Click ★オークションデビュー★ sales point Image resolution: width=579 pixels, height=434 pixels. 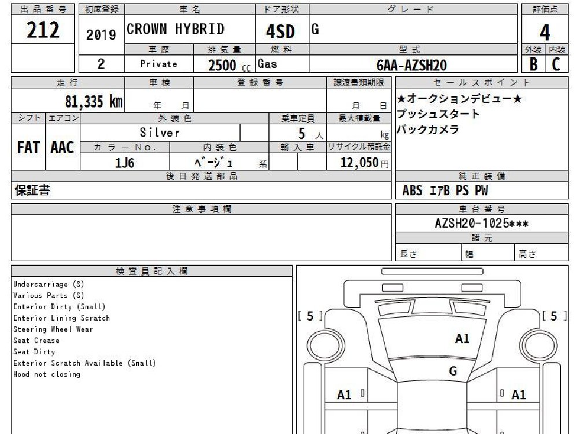coord(459,99)
